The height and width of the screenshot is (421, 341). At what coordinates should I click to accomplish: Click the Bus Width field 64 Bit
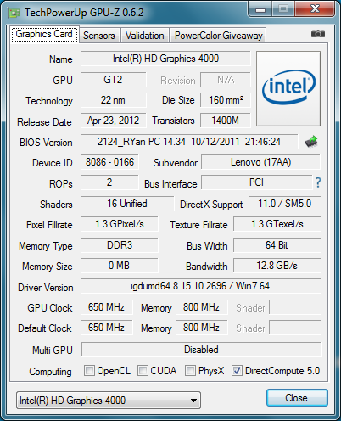277,245
